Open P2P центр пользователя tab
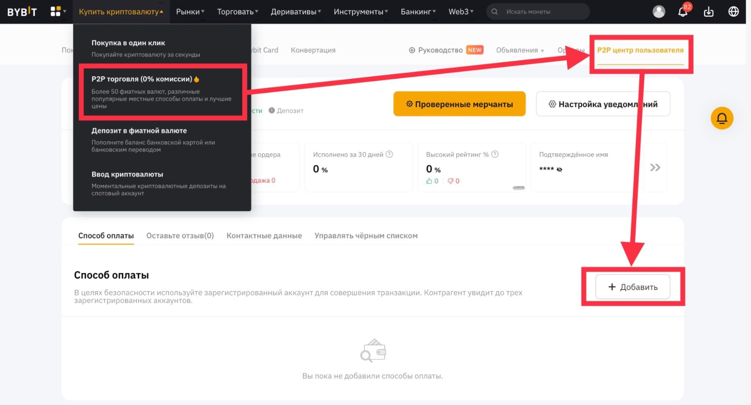 click(640, 50)
